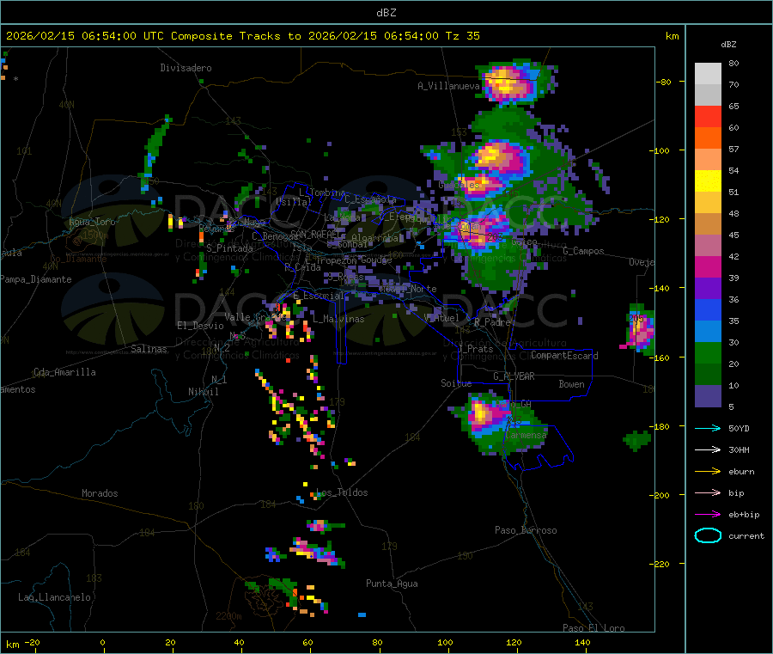Image resolution: width=773 pixels, height=654 pixels.
Task: Pick the light blue 30-35 dBZ swatch
Action: [708, 332]
